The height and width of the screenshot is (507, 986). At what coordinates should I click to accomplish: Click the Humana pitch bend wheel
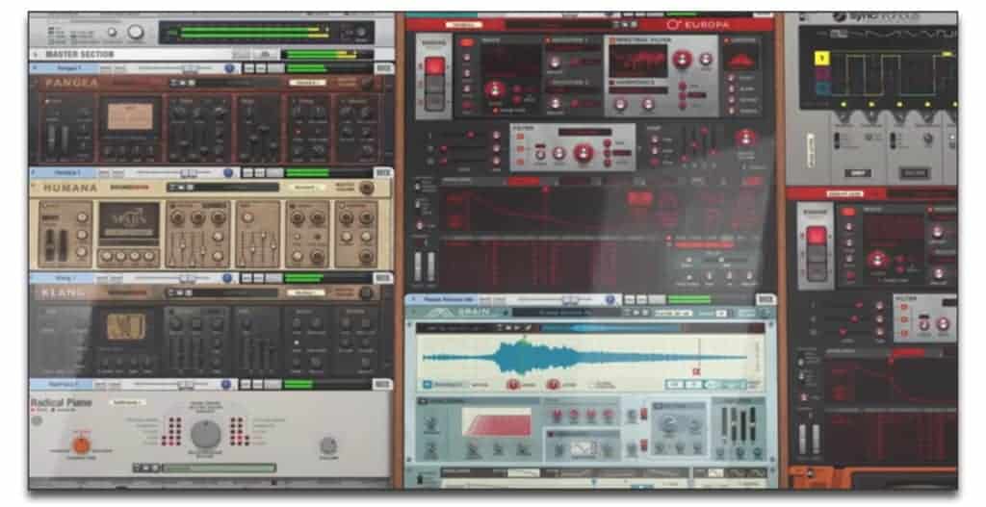[x=50, y=245]
